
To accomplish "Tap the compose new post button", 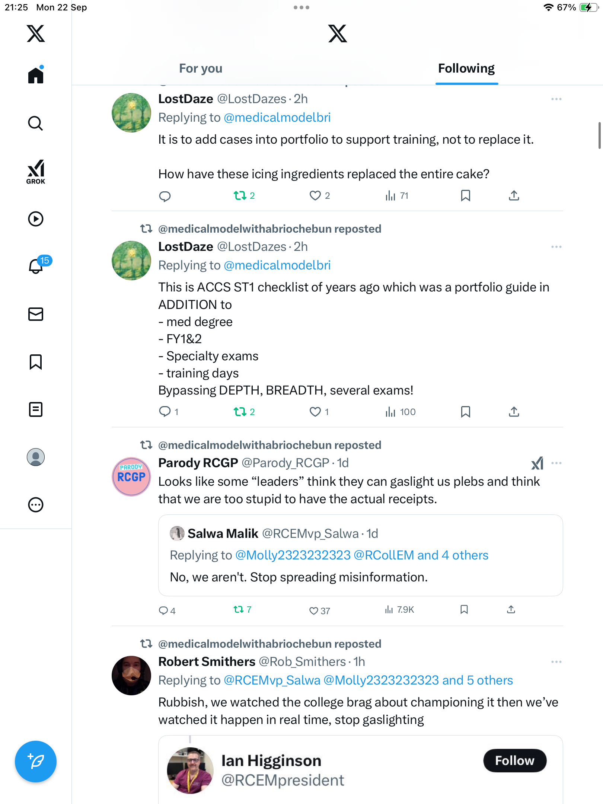I will [36, 761].
